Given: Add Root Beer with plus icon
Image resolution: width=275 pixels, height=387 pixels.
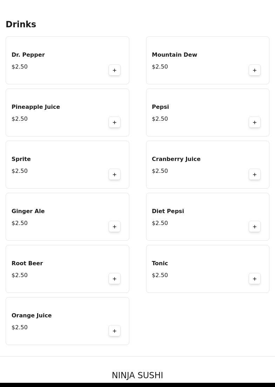Looking at the screenshot, I should pyautogui.click(x=115, y=279).
